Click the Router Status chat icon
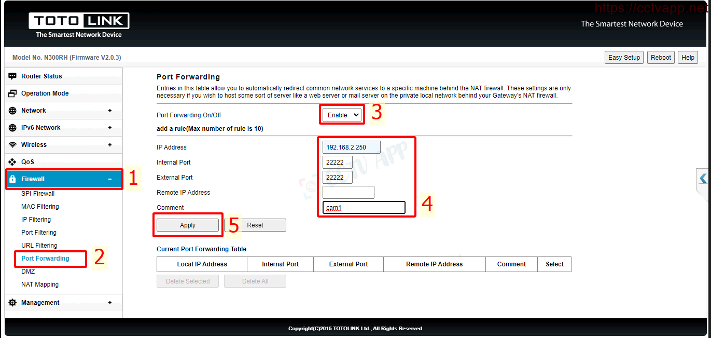 (12, 76)
